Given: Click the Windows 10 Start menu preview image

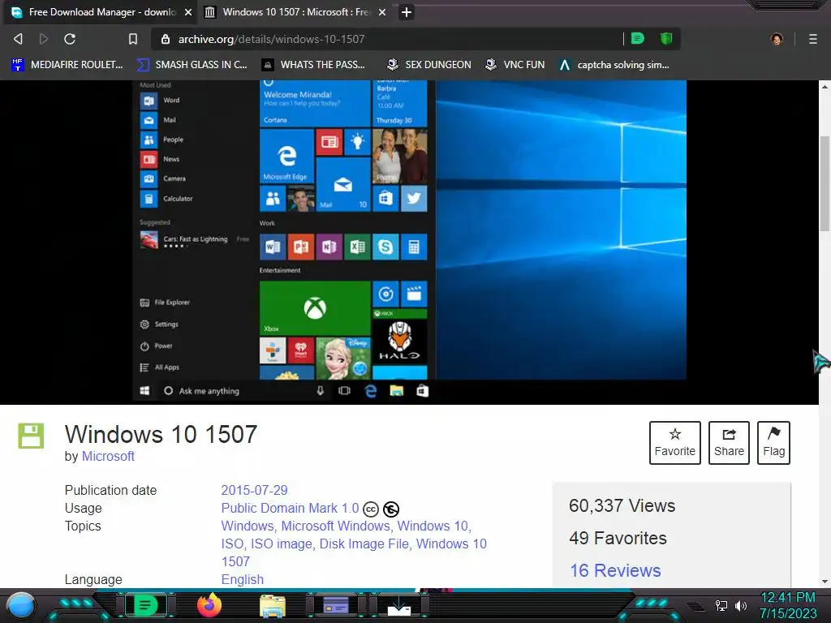Looking at the screenshot, I should pyautogui.click(x=409, y=242).
